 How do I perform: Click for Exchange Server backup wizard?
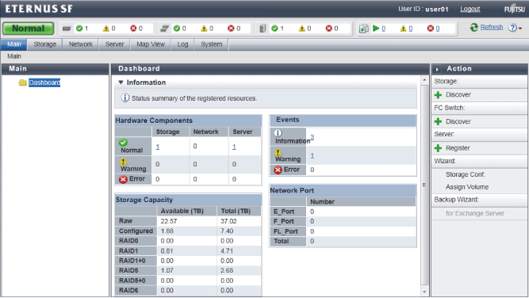(x=475, y=213)
